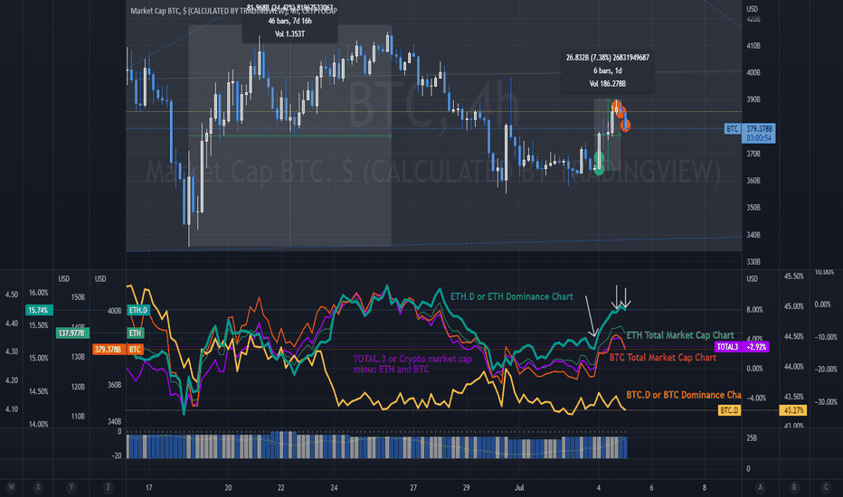Click the C scale badge
This screenshot has width=843, height=497.
(x=826, y=487)
